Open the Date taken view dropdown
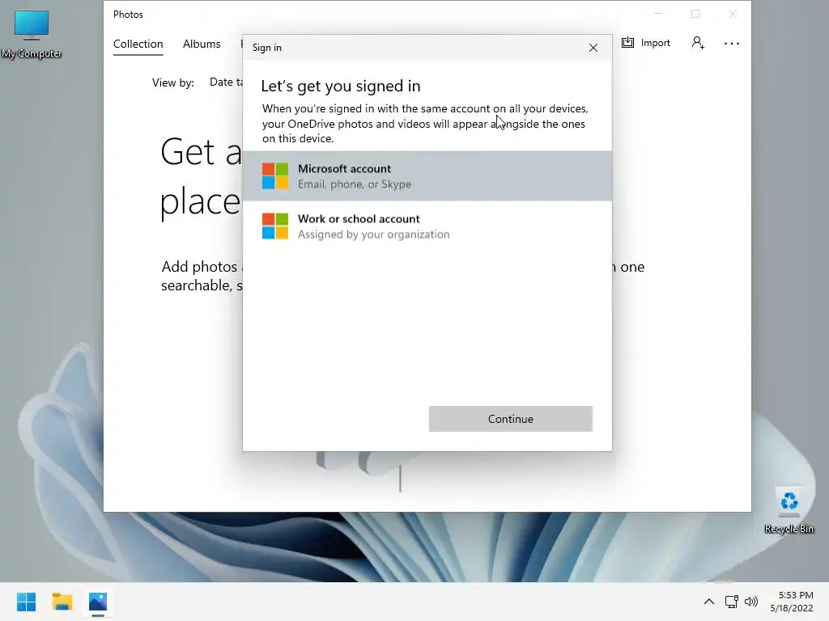The image size is (829, 621). point(227,82)
